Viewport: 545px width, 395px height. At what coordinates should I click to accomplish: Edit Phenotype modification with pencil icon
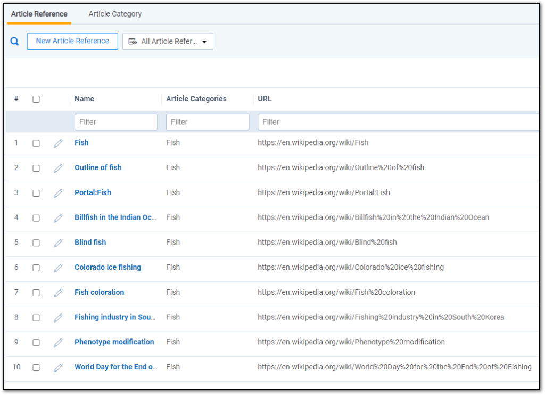tap(58, 342)
